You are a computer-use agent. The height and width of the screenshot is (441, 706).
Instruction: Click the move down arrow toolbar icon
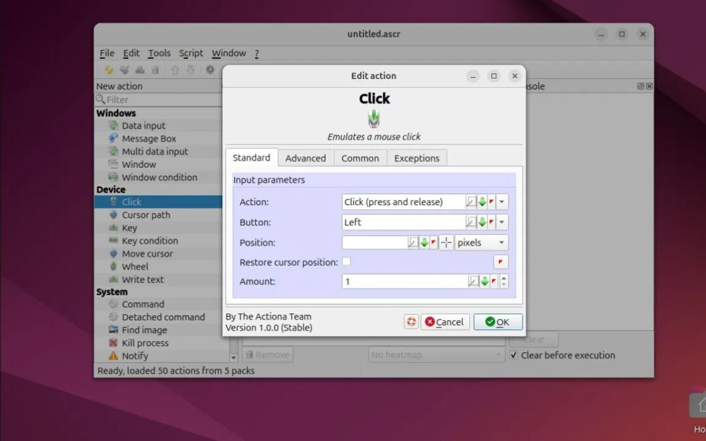(x=190, y=70)
